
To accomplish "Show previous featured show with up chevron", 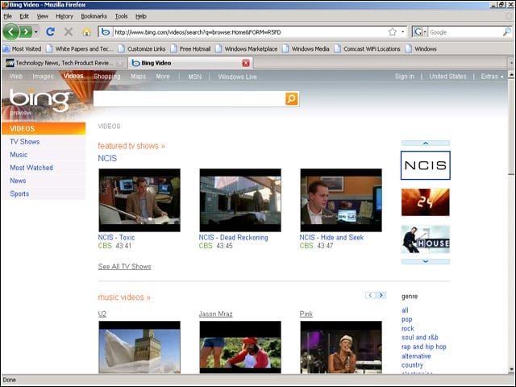I will coord(425,144).
